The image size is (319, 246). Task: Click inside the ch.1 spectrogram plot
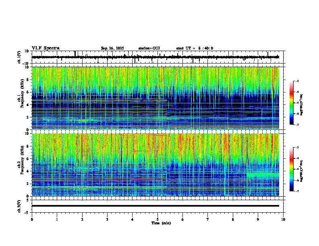coord(155,98)
